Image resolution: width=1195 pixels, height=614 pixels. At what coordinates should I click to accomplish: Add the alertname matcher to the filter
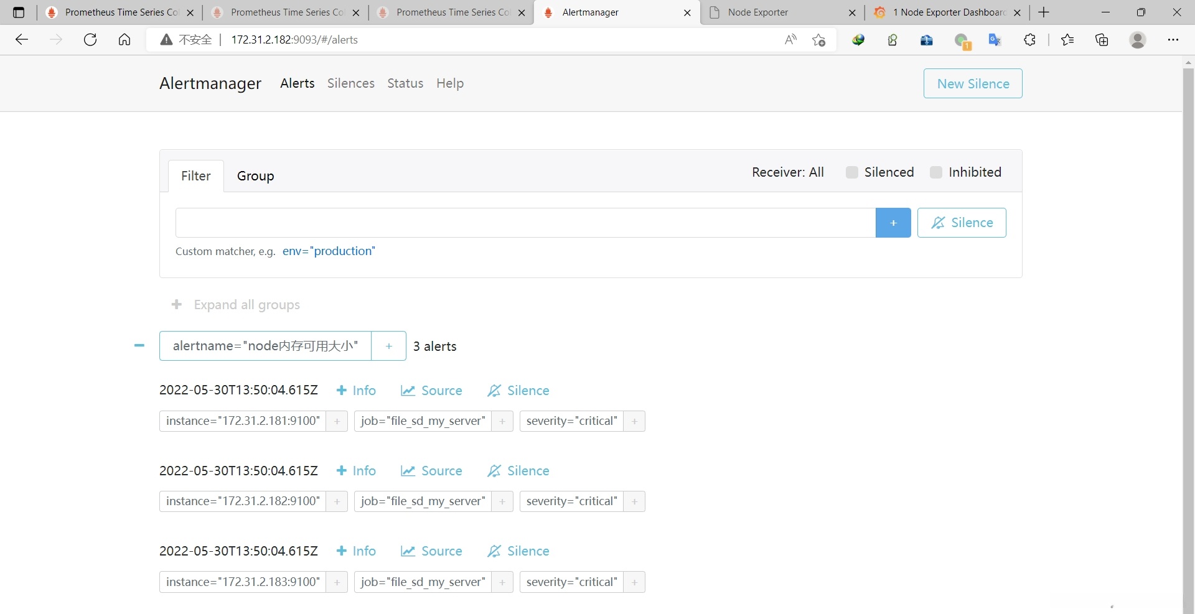click(389, 346)
